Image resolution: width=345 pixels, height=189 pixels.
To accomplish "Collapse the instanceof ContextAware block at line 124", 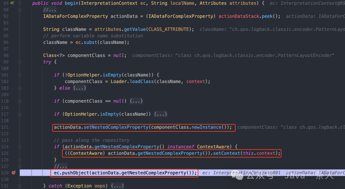I will 19,147.
